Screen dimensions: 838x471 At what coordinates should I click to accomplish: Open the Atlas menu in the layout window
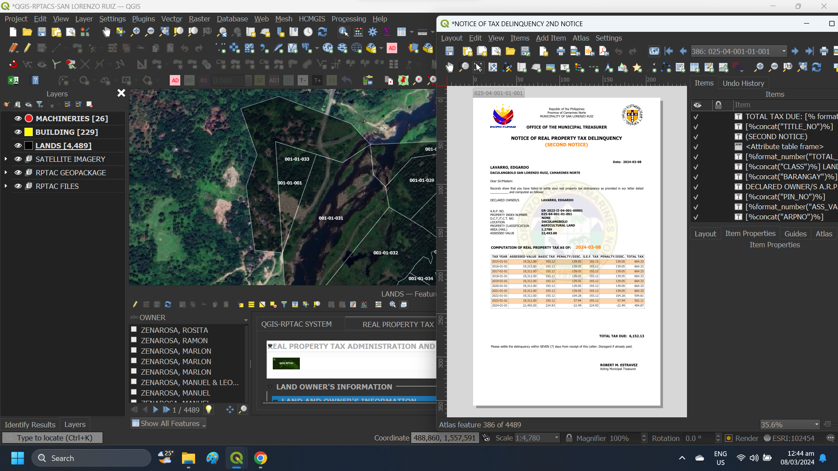pos(580,38)
